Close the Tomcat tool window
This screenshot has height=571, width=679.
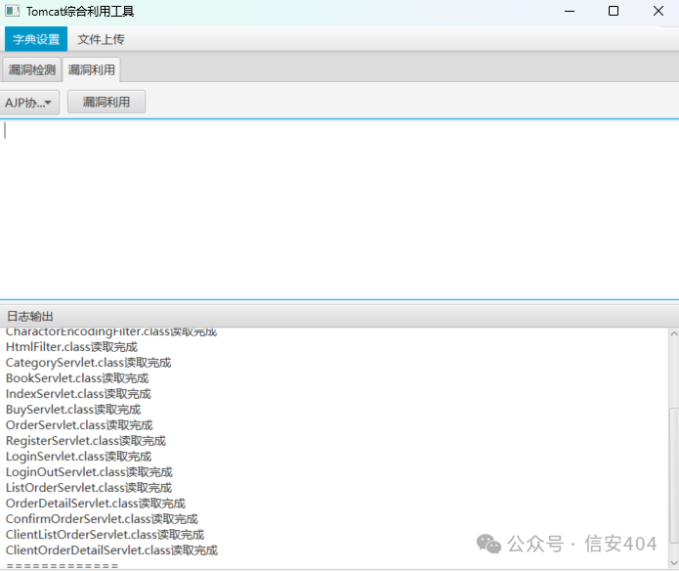(658, 12)
